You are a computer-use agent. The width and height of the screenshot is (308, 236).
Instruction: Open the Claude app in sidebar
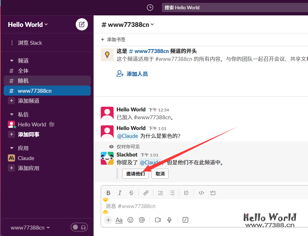(26, 158)
